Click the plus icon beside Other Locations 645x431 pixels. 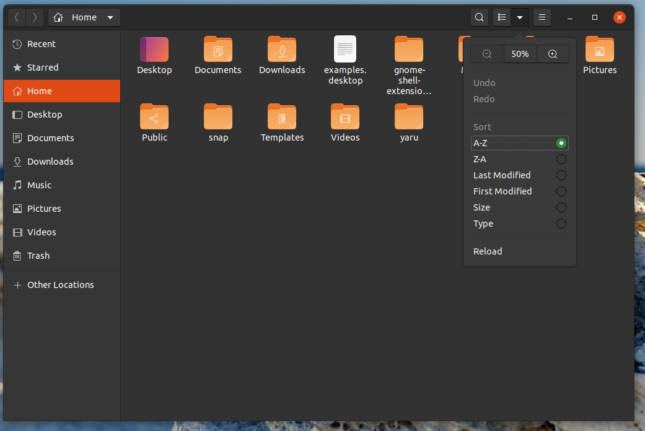(x=17, y=285)
